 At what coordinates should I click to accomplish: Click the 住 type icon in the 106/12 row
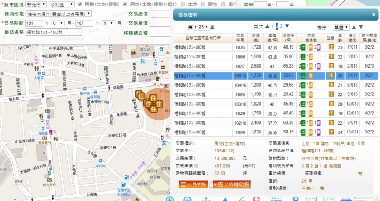point(331,75)
